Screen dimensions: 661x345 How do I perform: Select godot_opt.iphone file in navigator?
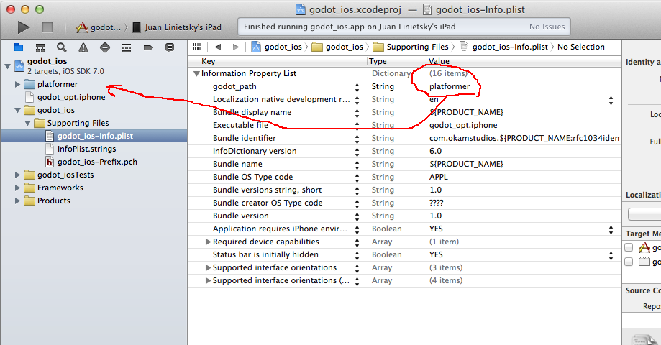71,97
